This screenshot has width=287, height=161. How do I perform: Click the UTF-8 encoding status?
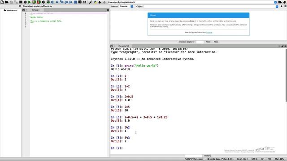[x=254, y=159]
